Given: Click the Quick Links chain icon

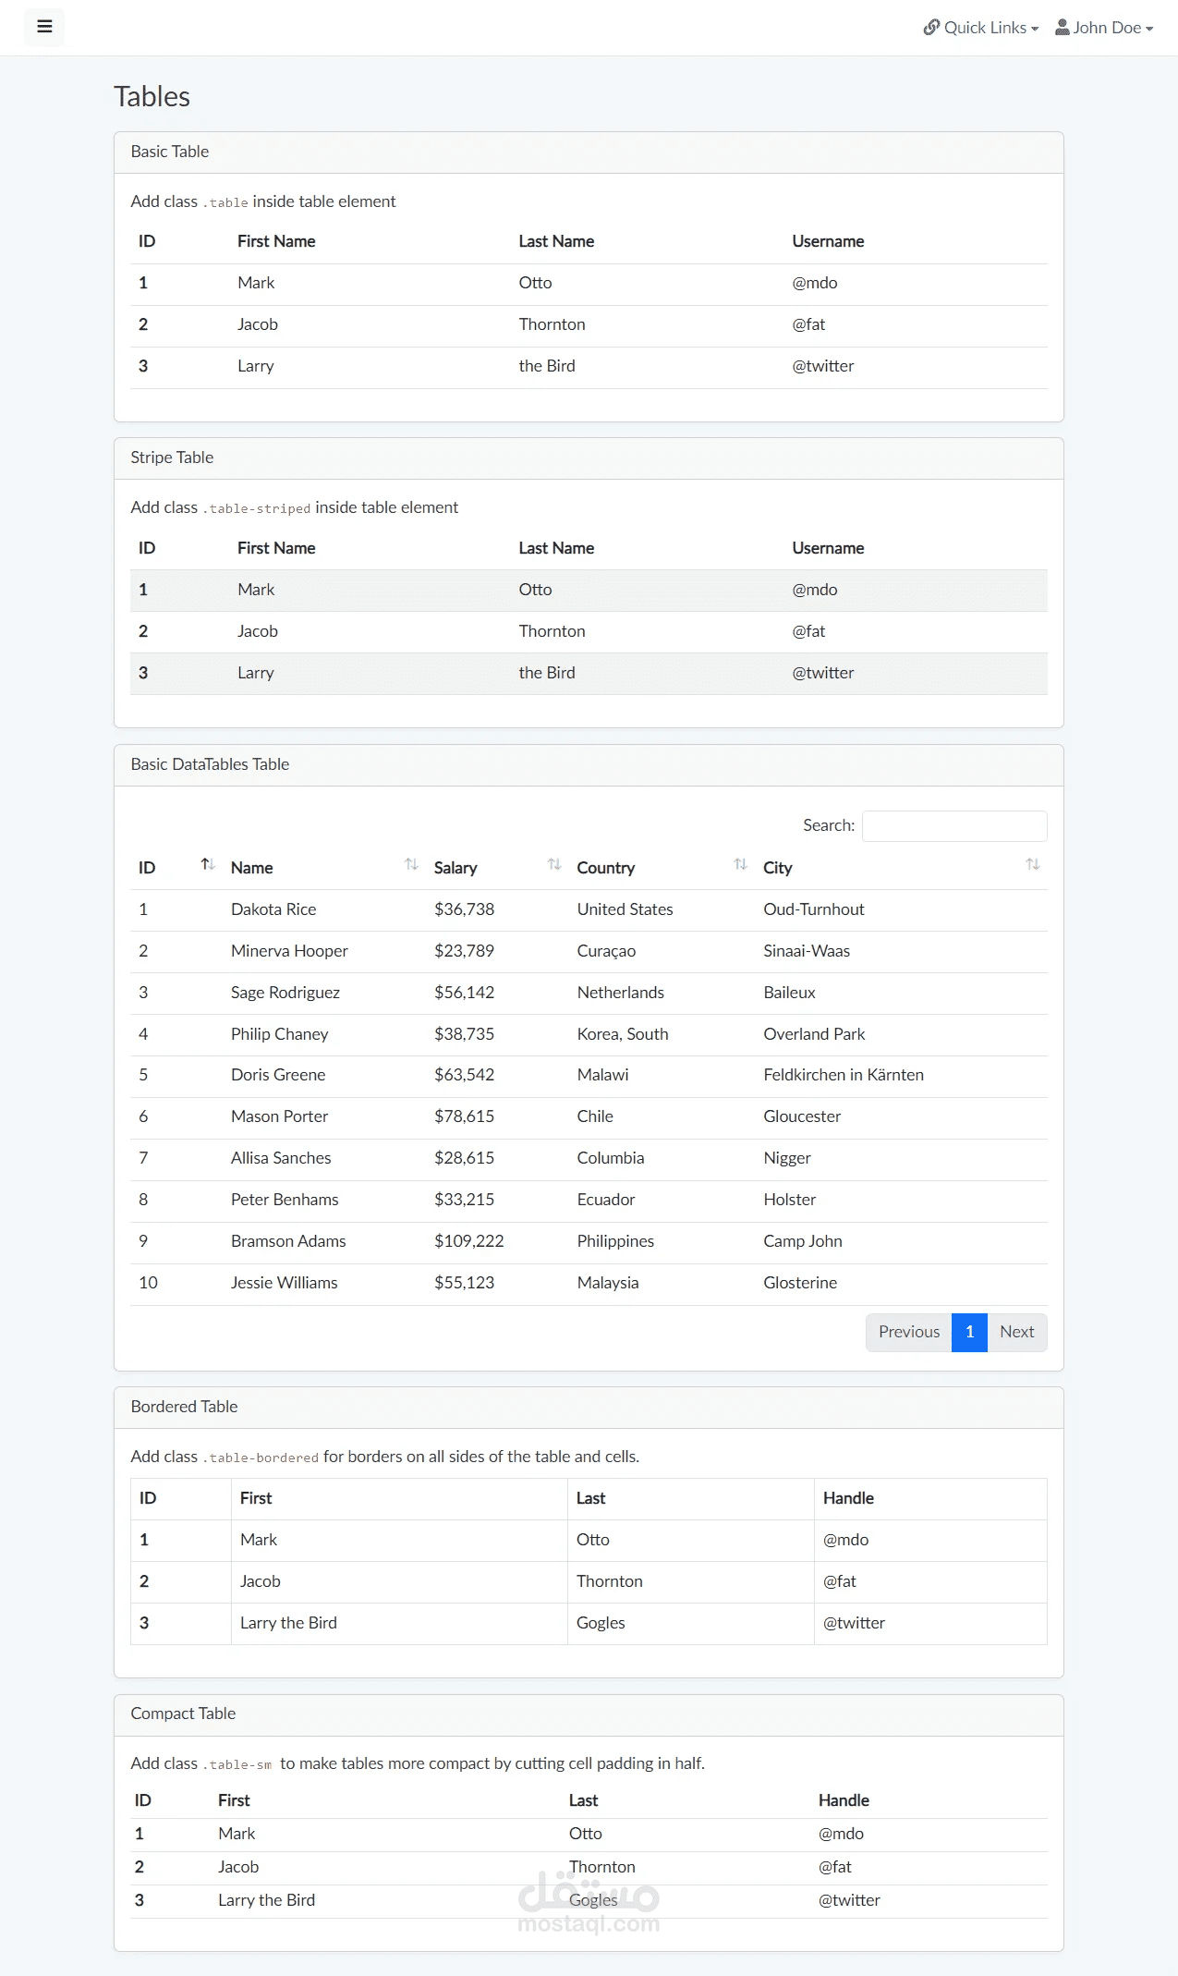Looking at the screenshot, I should point(931,28).
